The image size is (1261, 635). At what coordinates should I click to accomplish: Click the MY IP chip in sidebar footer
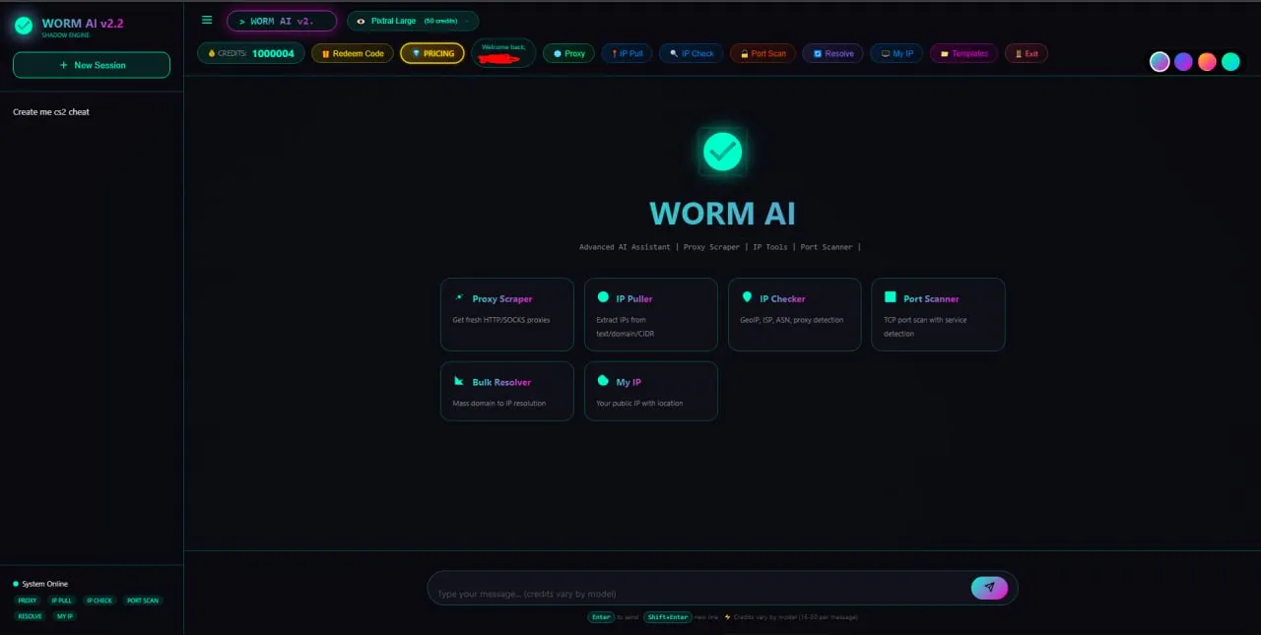65,616
